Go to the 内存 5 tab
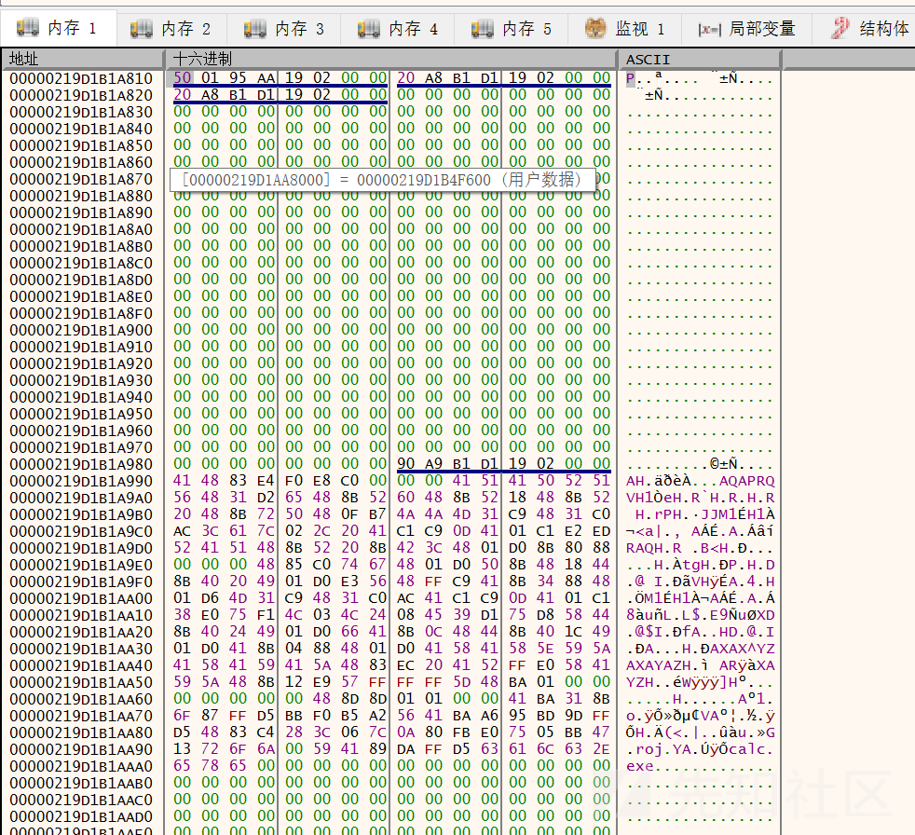This screenshot has width=915, height=835. point(512,29)
